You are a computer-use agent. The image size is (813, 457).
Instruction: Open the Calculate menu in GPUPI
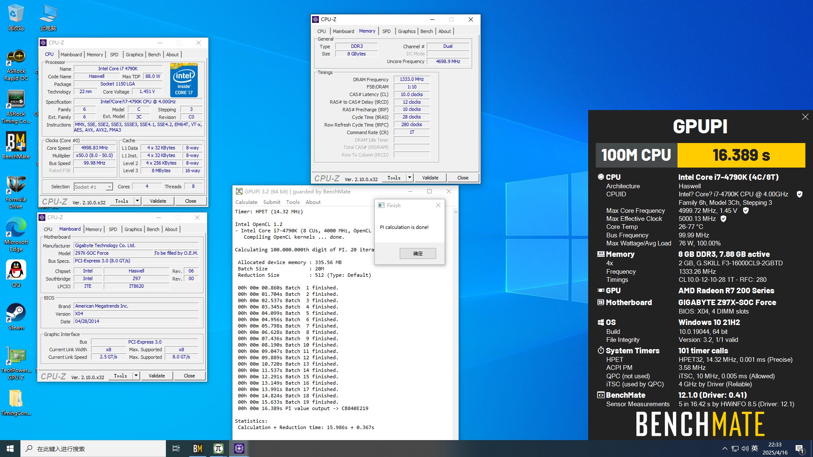[x=246, y=202]
